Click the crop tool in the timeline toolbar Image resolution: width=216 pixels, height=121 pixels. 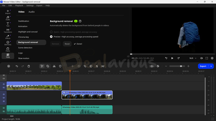(85, 66)
